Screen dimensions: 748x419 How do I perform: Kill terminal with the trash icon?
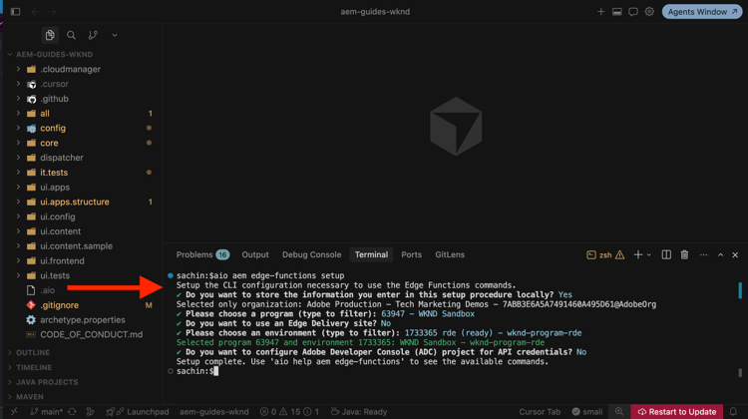(684, 254)
